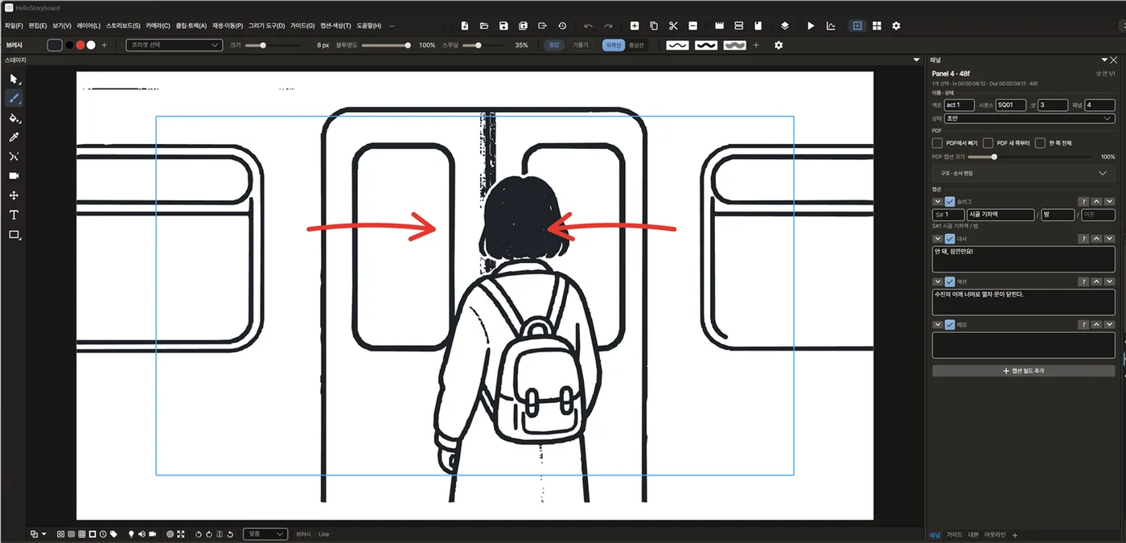Open the '프리셋 선택' dropdown
The height and width of the screenshot is (543, 1126).
tap(174, 45)
